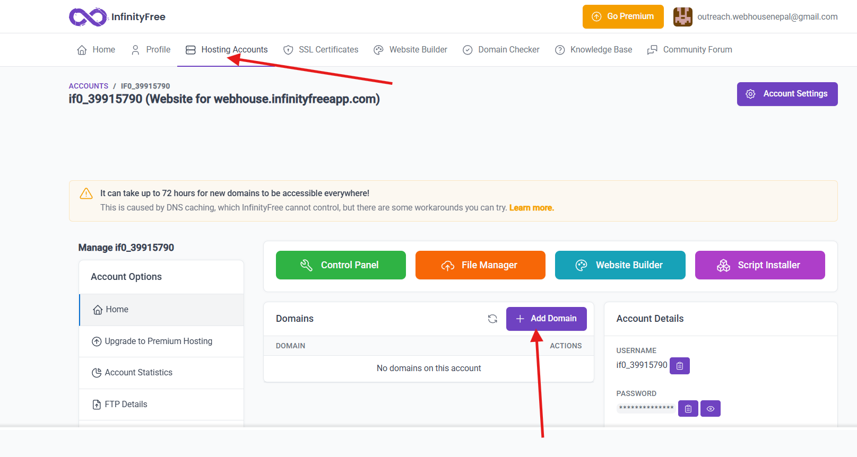The height and width of the screenshot is (457, 857).
Task: Click the chat icon beside Community Forum
Action: [x=652, y=50]
